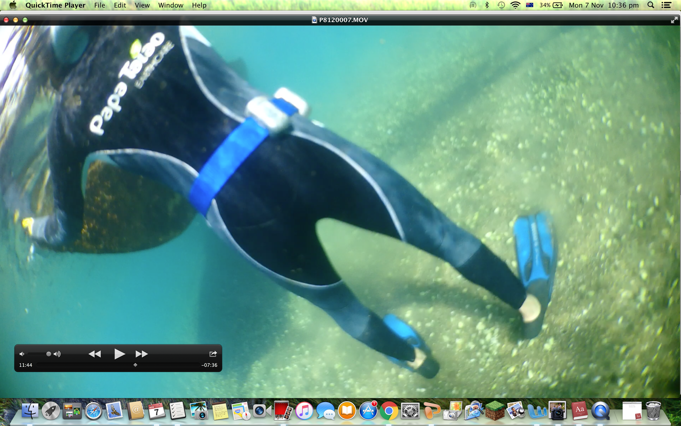The image size is (681, 426).
Task: Open the black DSLR camera Dock icon
Action: click(x=557, y=410)
